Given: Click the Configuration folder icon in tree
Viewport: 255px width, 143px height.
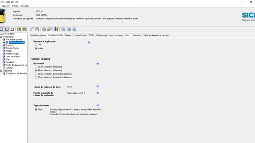Looking at the screenshot, I should coord(1,37).
